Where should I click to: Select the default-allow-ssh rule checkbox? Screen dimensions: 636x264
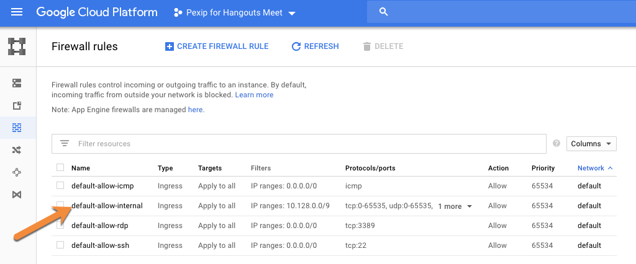click(x=60, y=245)
